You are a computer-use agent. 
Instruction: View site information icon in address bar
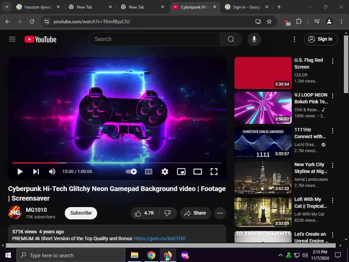[x=46, y=21]
